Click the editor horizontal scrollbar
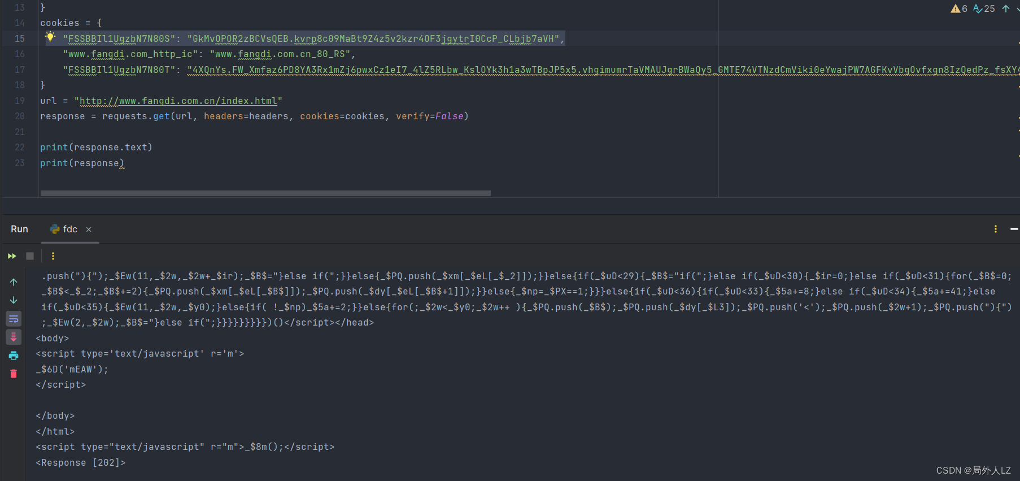 pyautogui.click(x=265, y=193)
